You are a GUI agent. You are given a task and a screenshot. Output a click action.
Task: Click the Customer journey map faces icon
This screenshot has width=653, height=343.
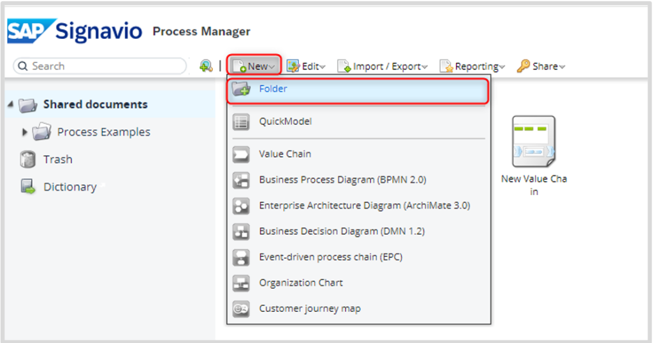(x=241, y=309)
